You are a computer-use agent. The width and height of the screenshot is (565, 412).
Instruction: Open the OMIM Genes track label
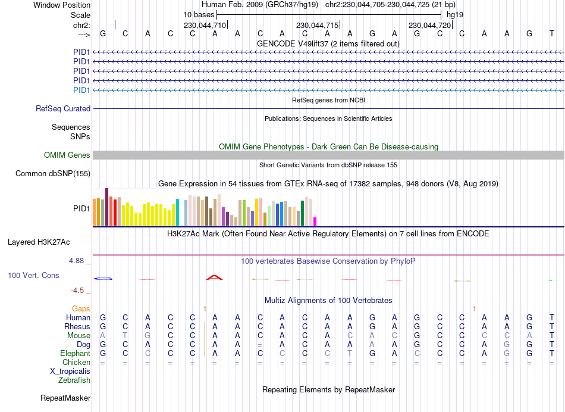tap(67, 155)
